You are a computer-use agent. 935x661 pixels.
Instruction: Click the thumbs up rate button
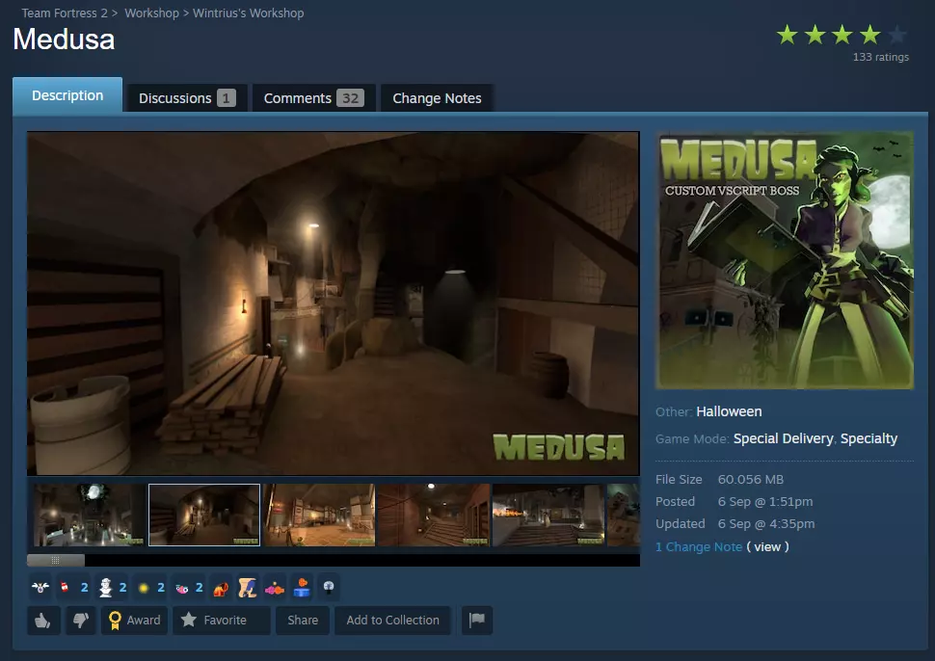pos(43,621)
